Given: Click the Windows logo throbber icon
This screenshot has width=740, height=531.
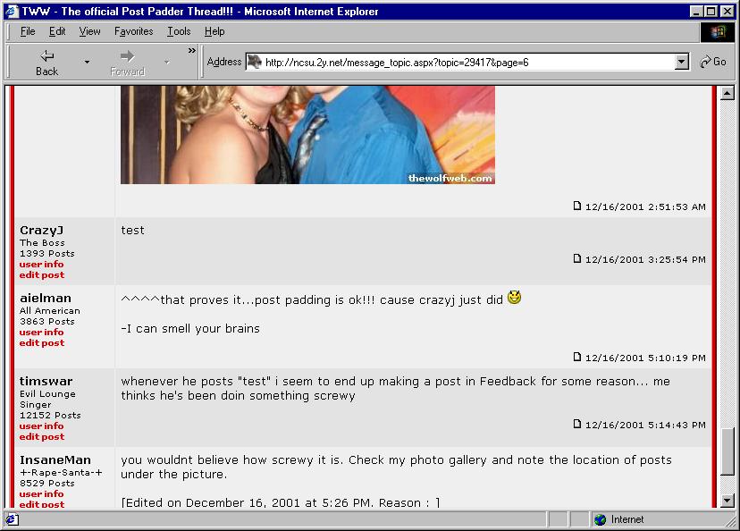Looking at the screenshot, I should coord(718,32).
